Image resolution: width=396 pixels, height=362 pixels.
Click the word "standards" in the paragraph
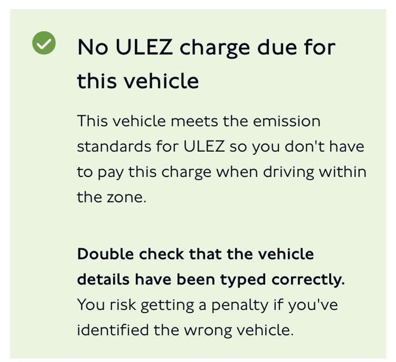click(114, 146)
